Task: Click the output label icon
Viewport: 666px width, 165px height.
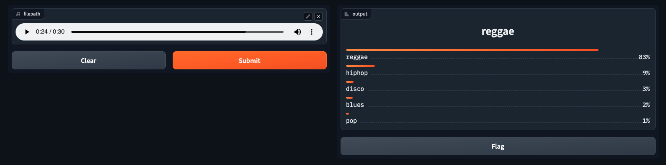Action: [347, 14]
